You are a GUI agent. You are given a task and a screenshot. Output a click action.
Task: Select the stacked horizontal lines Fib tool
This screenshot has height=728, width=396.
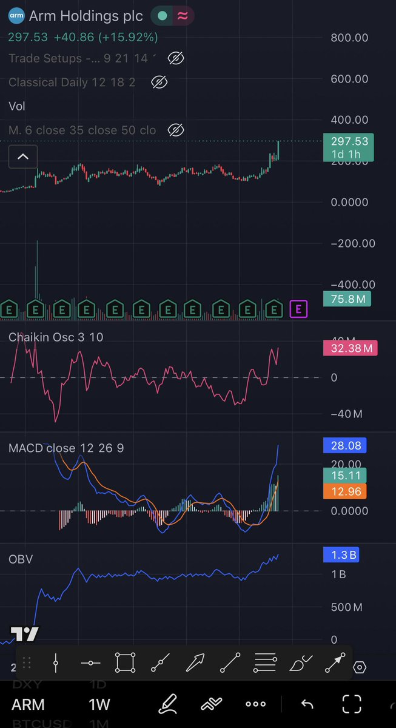click(x=265, y=664)
